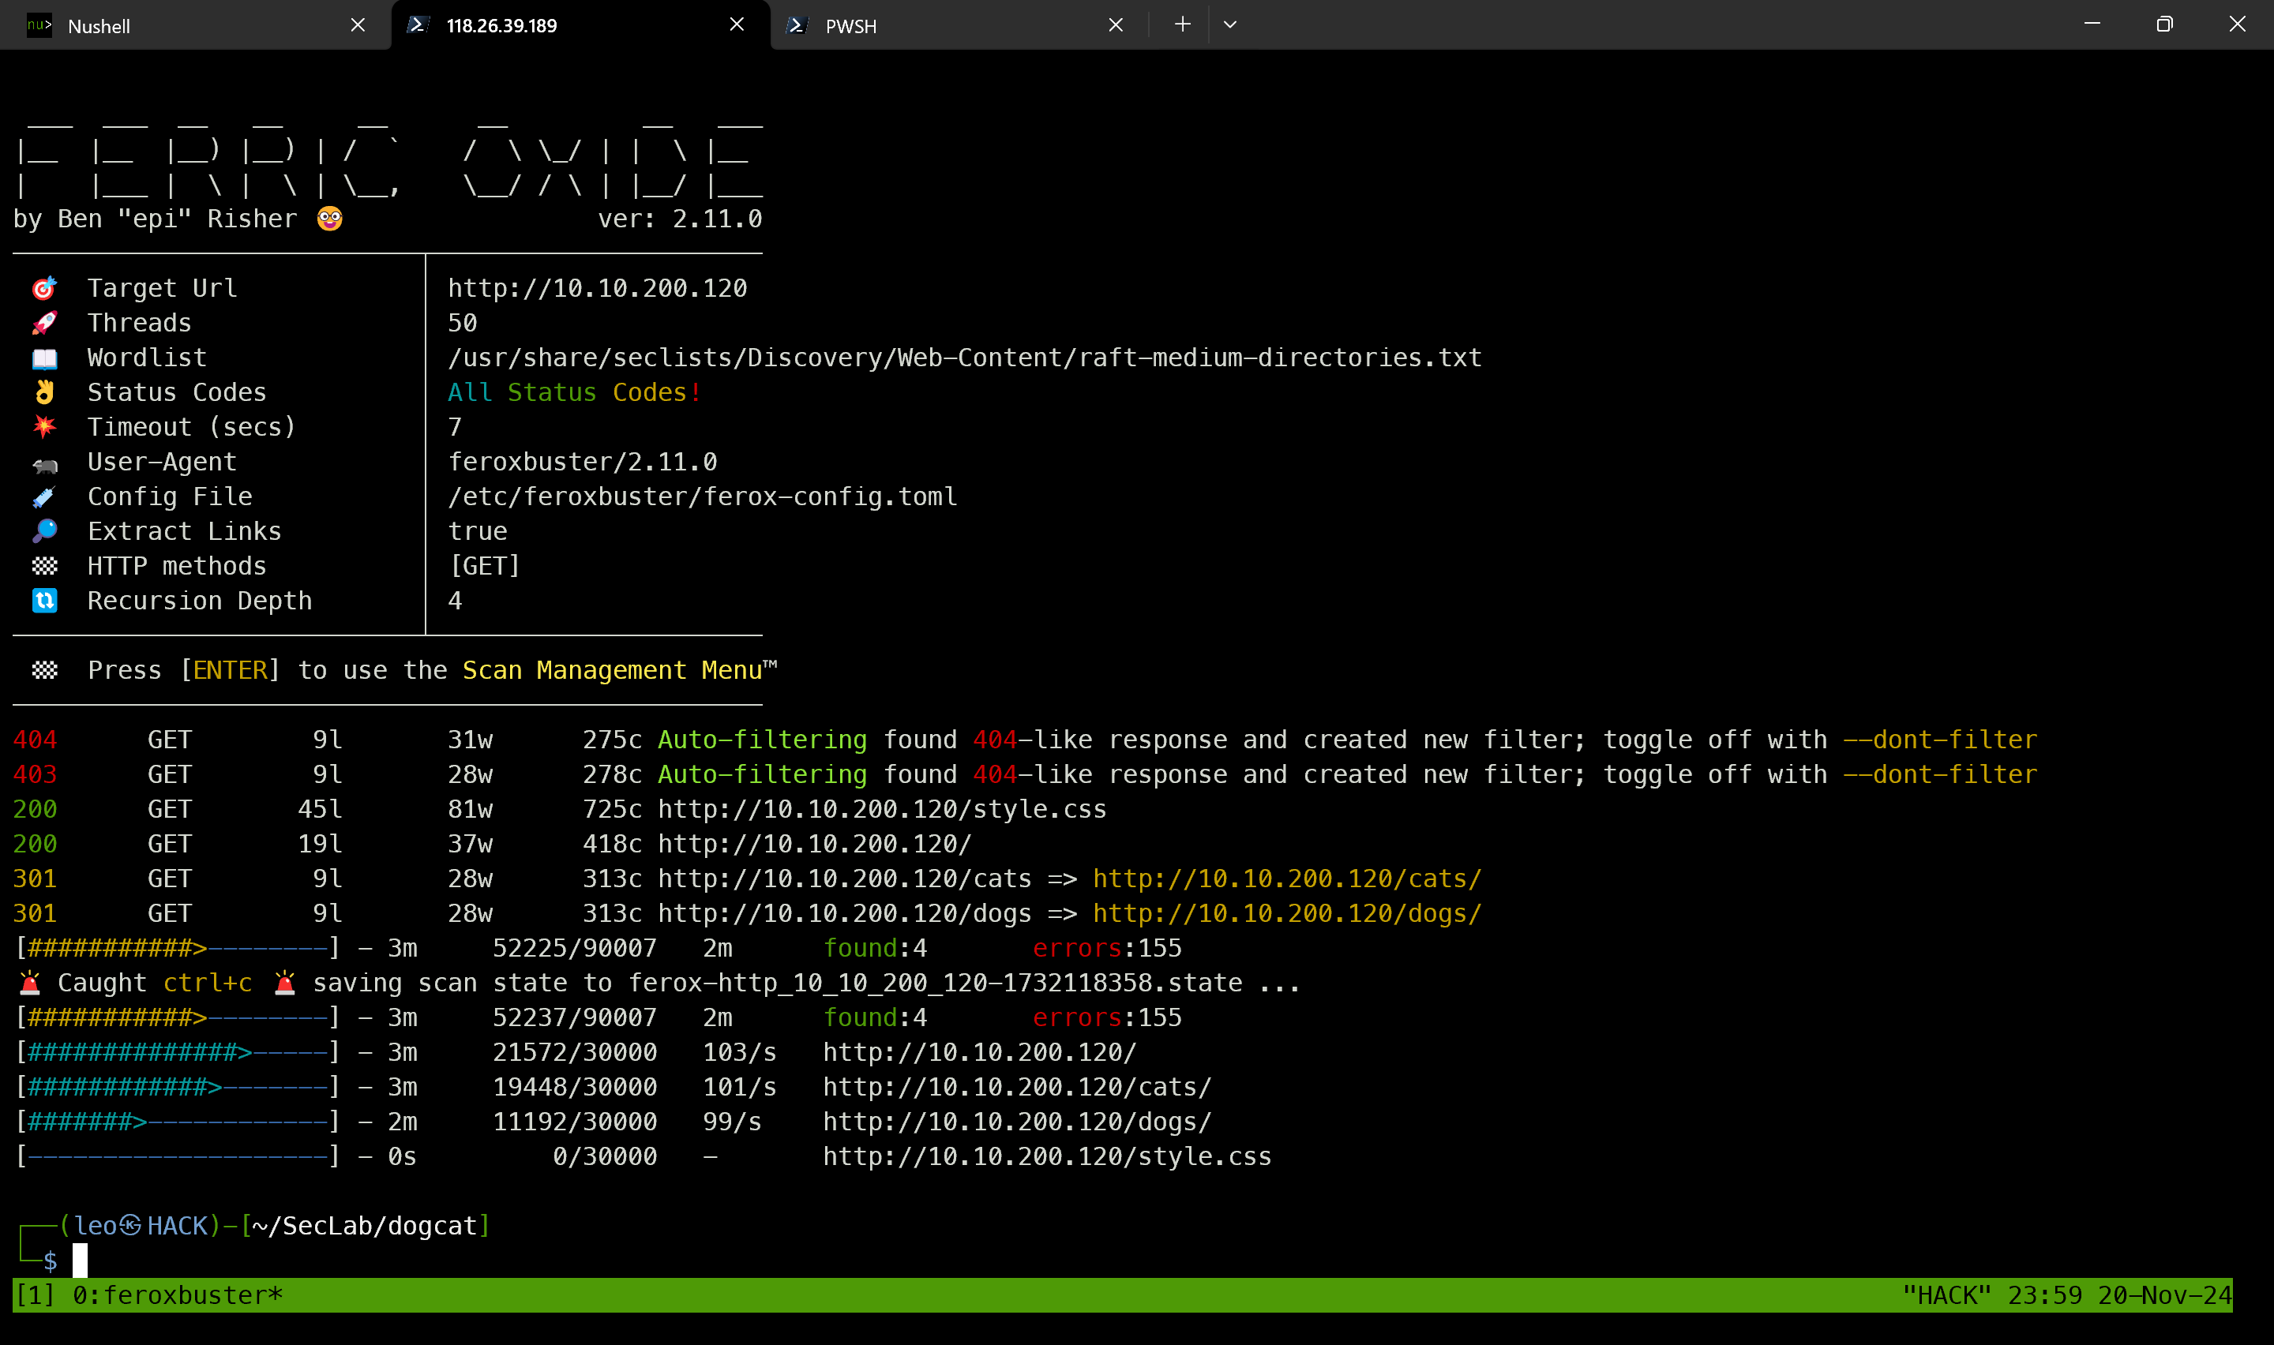Minimize the terminal window

[2092, 24]
